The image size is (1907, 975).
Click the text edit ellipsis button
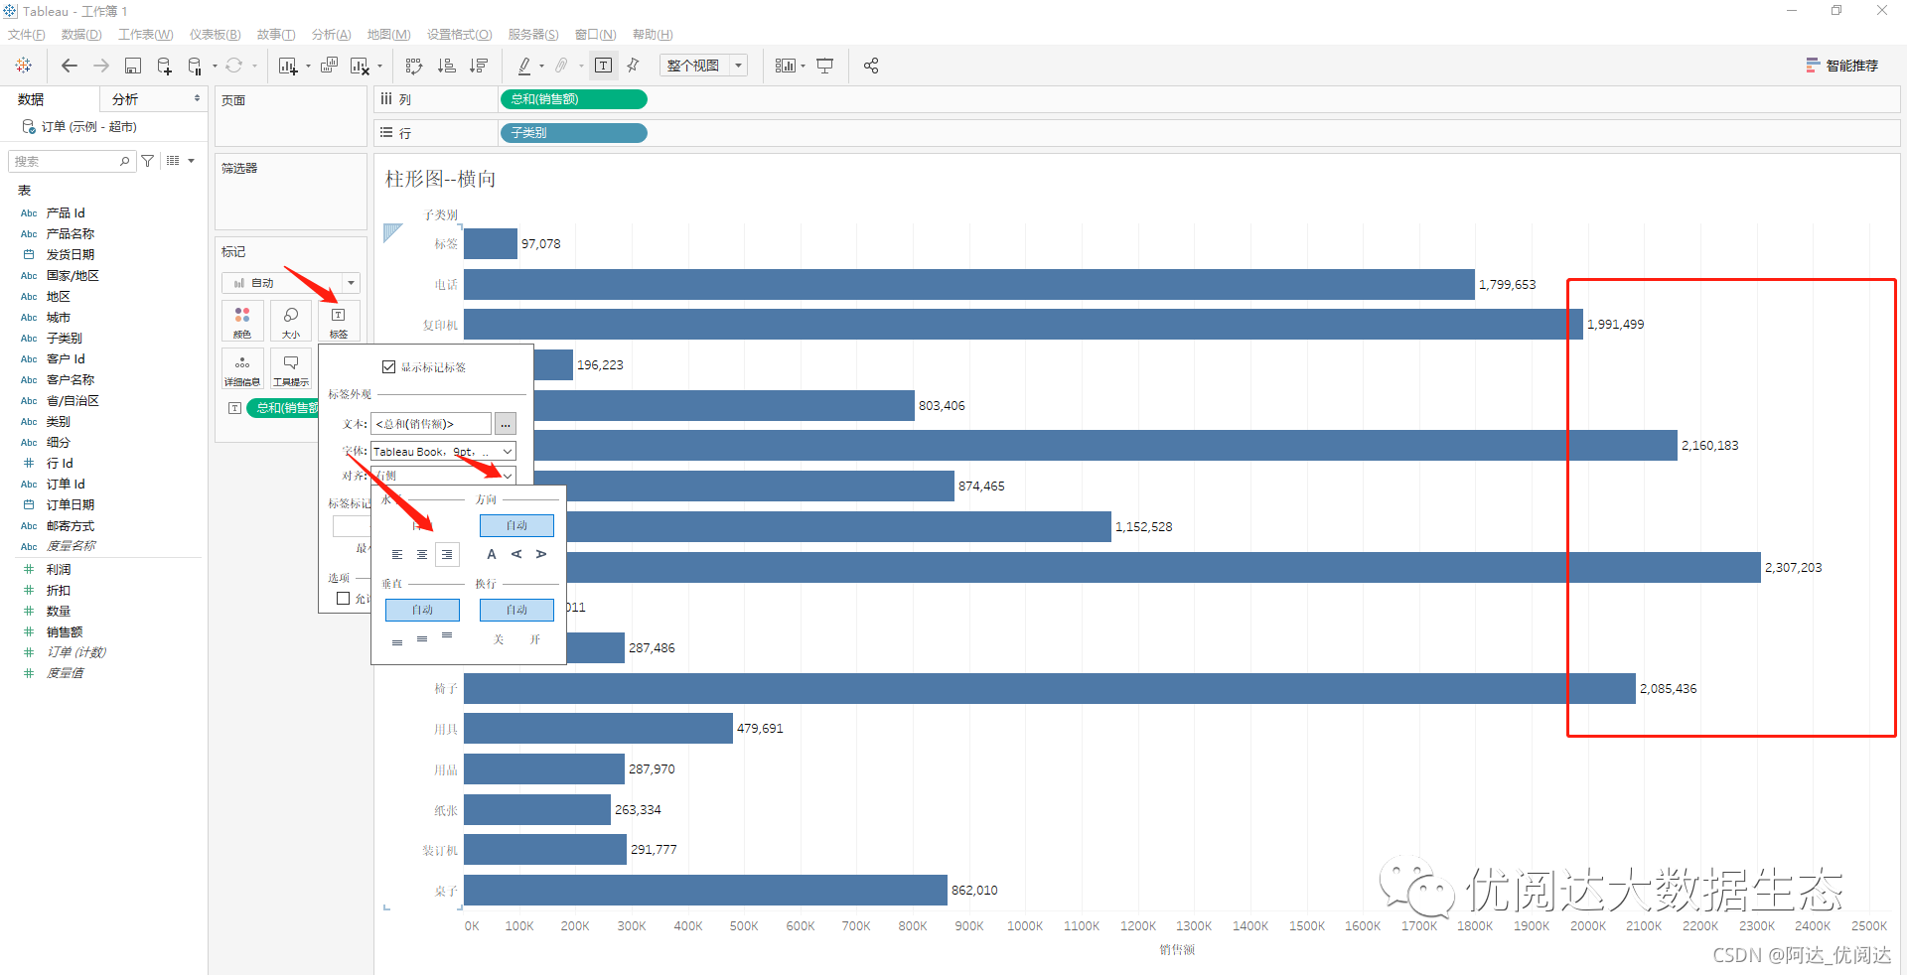pyautogui.click(x=506, y=424)
